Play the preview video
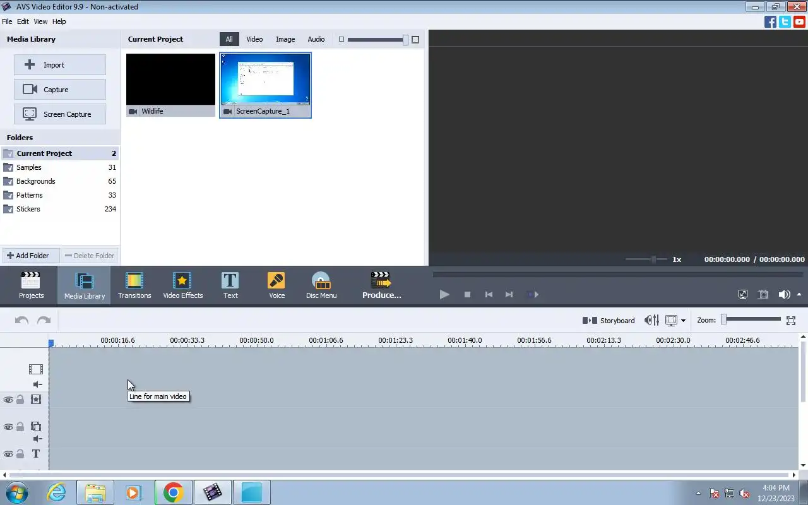The image size is (808, 505). pyautogui.click(x=444, y=294)
